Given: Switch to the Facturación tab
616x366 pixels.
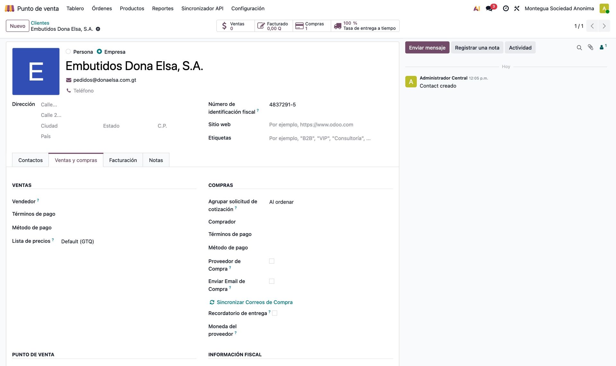Looking at the screenshot, I should [x=123, y=160].
